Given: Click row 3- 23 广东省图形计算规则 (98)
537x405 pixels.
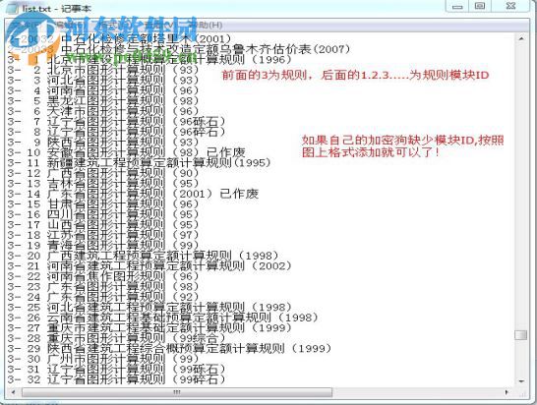Looking at the screenshot, I should tap(103, 286).
